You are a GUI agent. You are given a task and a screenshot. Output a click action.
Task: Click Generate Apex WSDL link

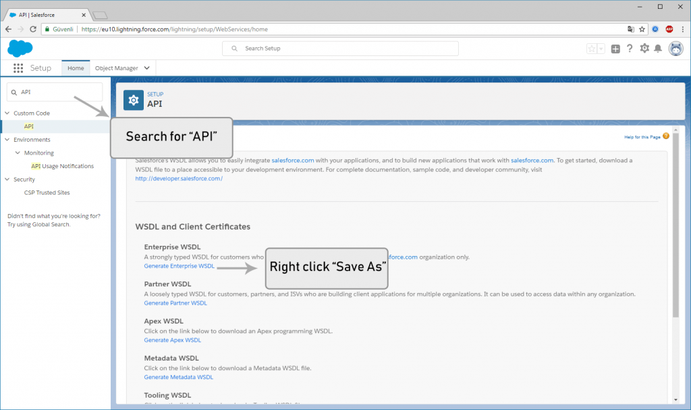click(x=172, y=340)
